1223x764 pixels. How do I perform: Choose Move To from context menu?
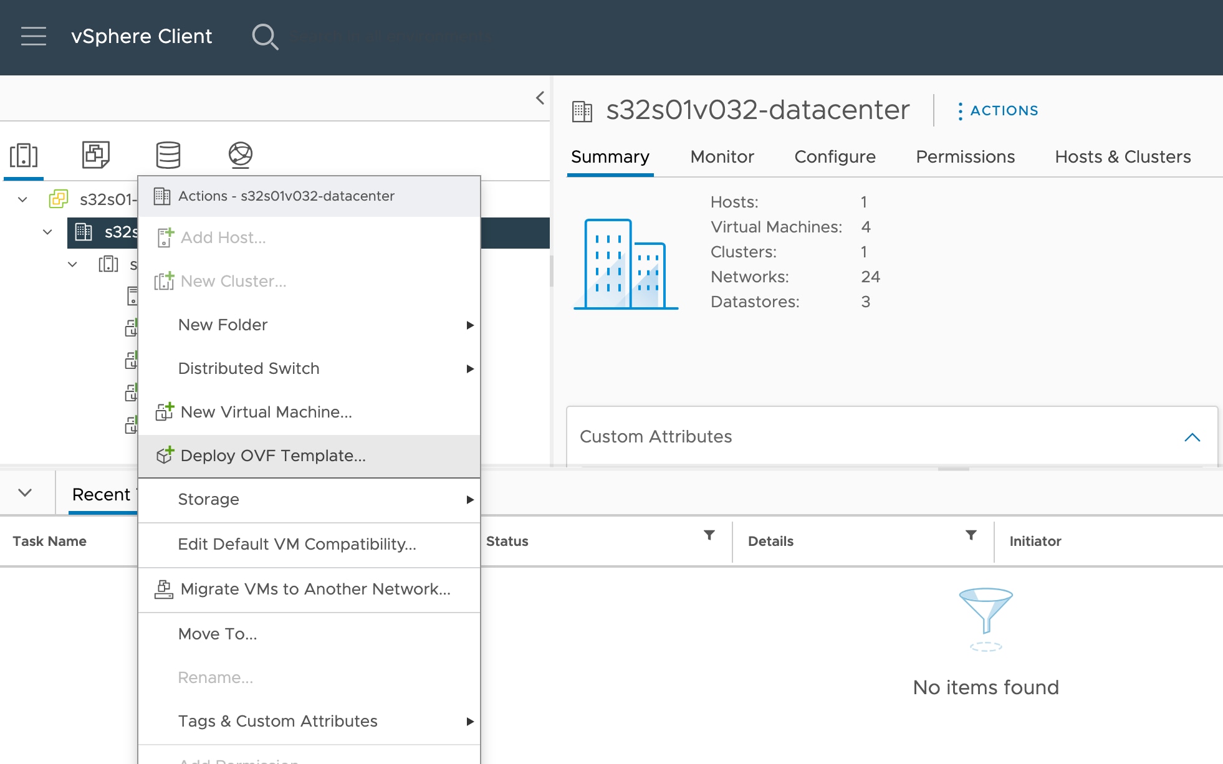click(309, 634)
